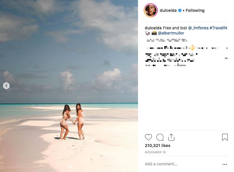Click the dulceida username in the caption

click(x=153, y=28)
